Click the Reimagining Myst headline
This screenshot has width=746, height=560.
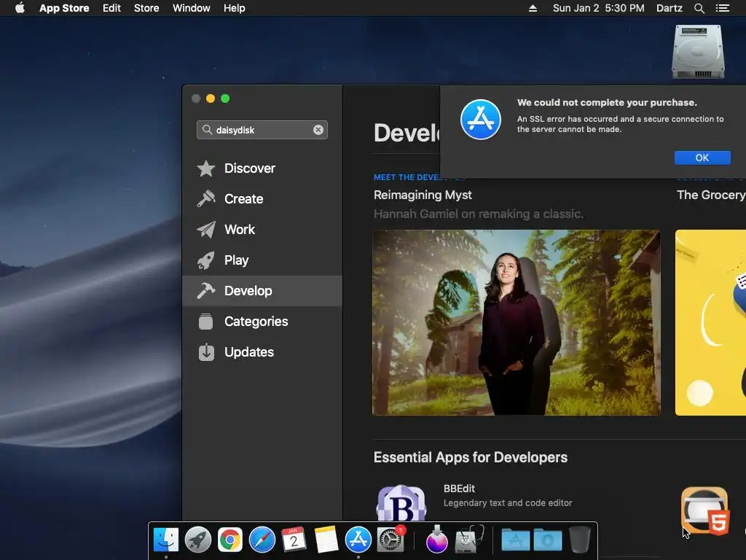click(423, 195)
